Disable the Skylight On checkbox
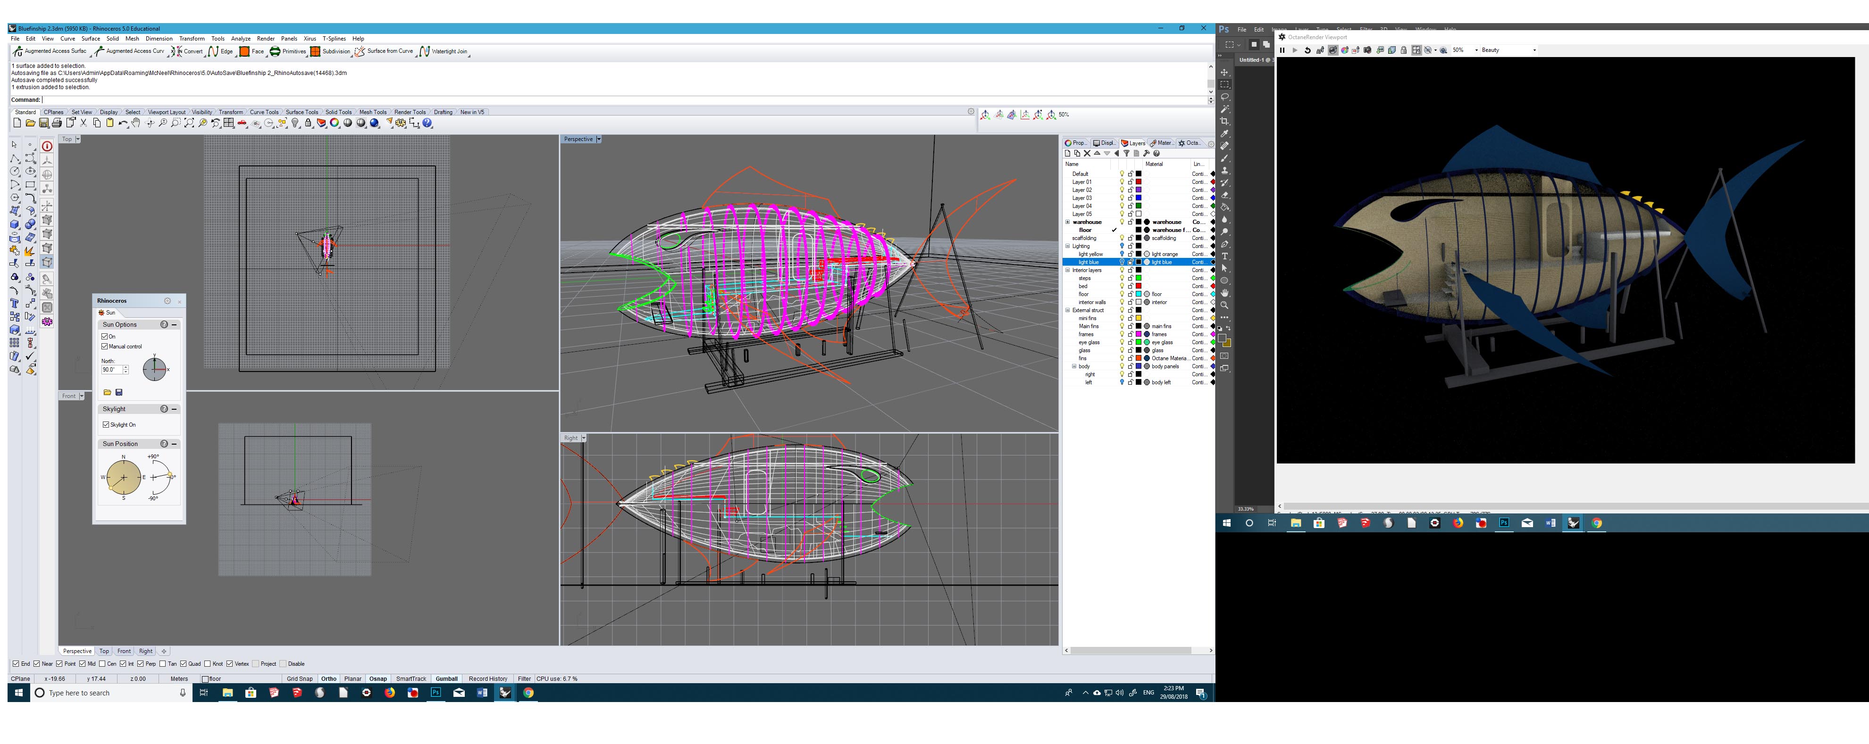The width and height of the screenshot is (1869, 744). pyautogui.click(x=106, y=425)
